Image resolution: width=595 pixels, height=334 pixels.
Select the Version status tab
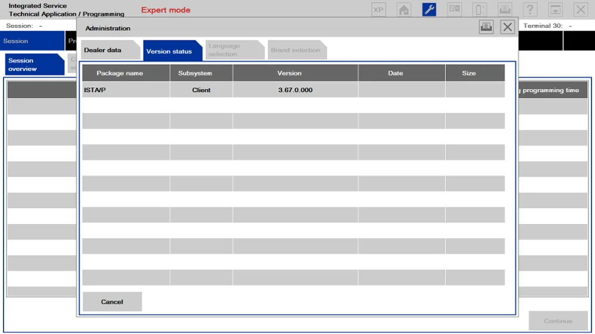(x=173, y=51)
